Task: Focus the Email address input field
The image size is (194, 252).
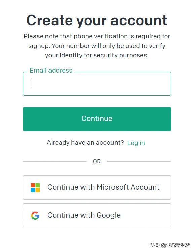Action: (x=97, y=84)
